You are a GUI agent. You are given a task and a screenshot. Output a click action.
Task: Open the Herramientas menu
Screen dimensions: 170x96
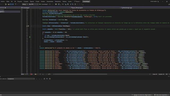[x=50, y=2]
